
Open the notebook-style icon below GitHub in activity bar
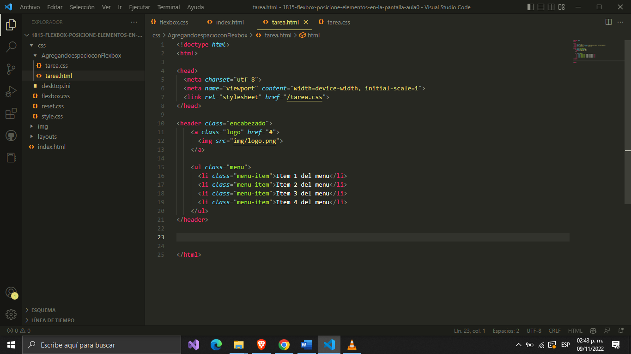pos(11,158)
